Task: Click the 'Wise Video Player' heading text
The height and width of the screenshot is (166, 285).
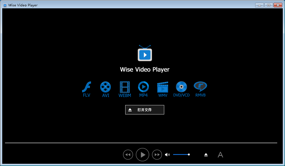Action: [145, 70]
